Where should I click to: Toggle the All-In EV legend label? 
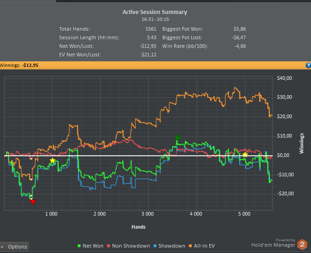coord(203,246)
